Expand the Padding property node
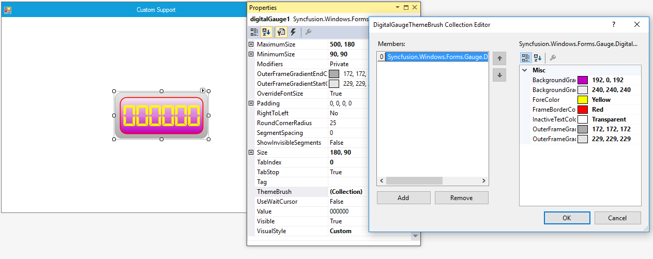This screenshot has width=653, height=259. [251, 103]
